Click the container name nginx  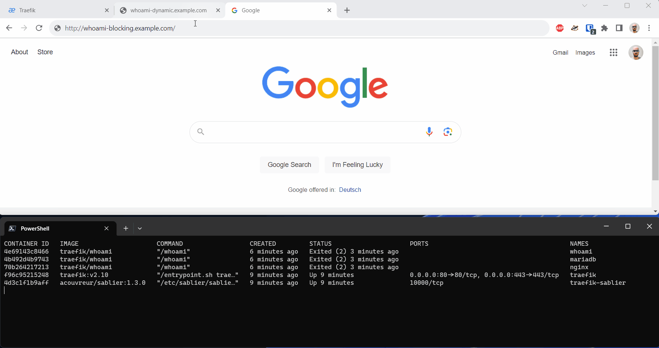(x=579, y=267)
